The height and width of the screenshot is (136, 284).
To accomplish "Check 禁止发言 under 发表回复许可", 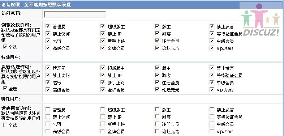I will [212, 109].
